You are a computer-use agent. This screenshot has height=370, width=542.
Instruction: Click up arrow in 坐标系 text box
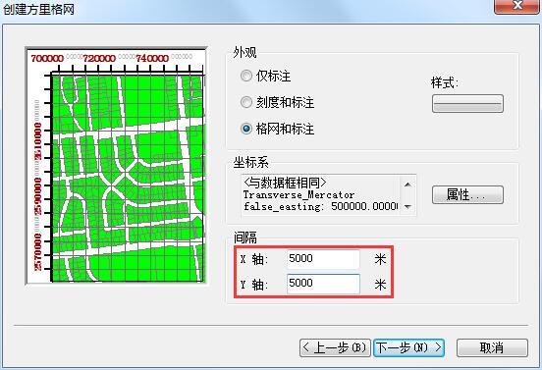(407, 185)
